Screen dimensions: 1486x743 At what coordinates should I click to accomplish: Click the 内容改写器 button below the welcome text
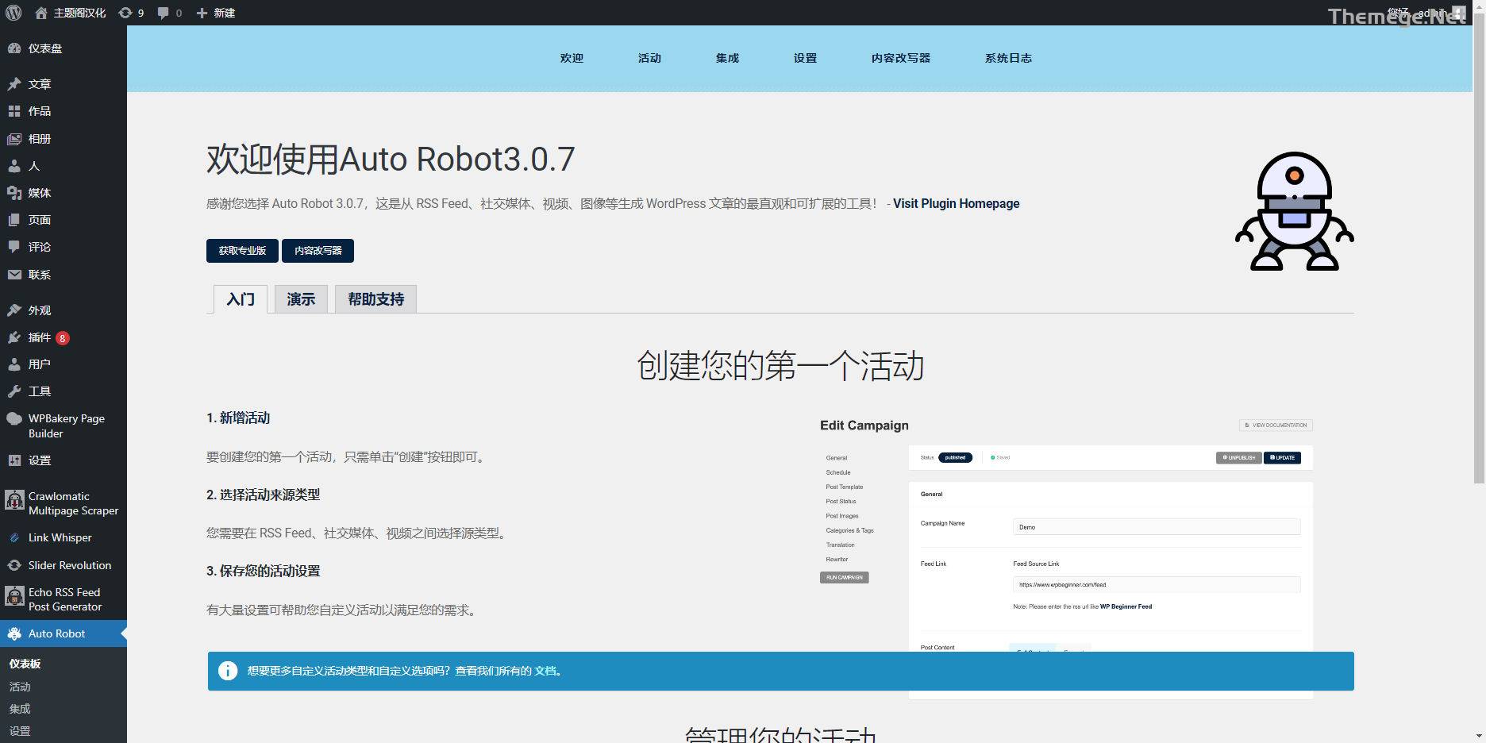(x=318, y=251)
